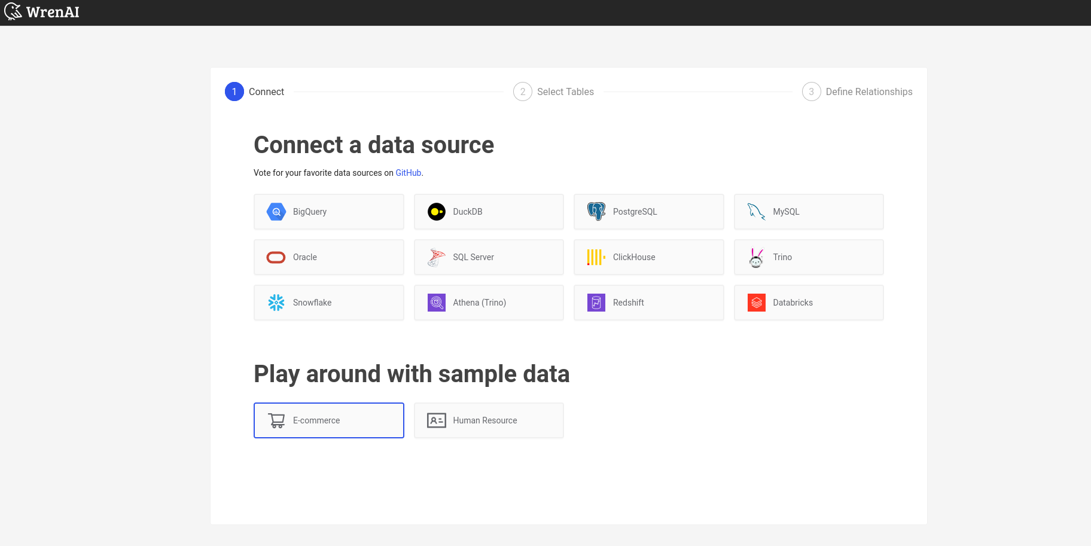Click the step 3 number circle
This screenshot has width=1091, height=546.
point(811,91)
